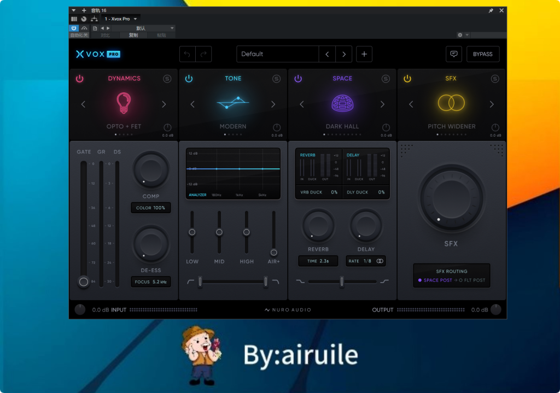560x393 pixels.
Task: Click the TONE low-cut filter handle
Action: coord(200,281)
